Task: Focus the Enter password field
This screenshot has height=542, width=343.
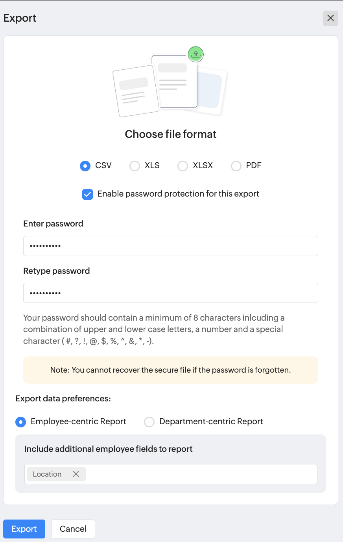Action: pyautogui.click(x=171, y=246)
